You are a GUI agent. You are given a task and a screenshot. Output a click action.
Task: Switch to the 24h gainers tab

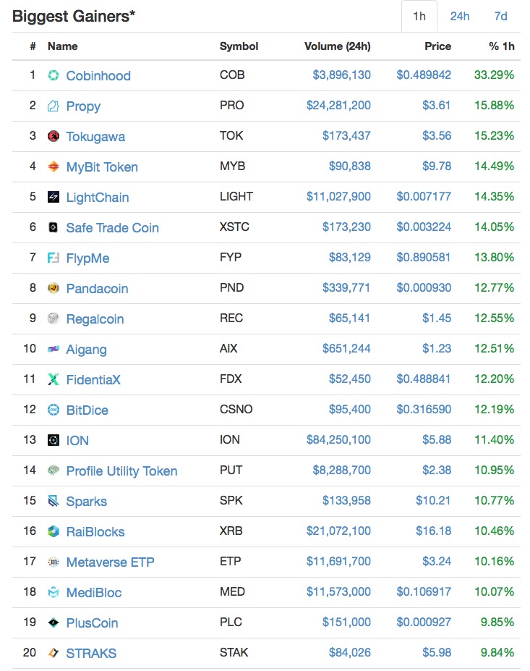click(x=460, y=16)
